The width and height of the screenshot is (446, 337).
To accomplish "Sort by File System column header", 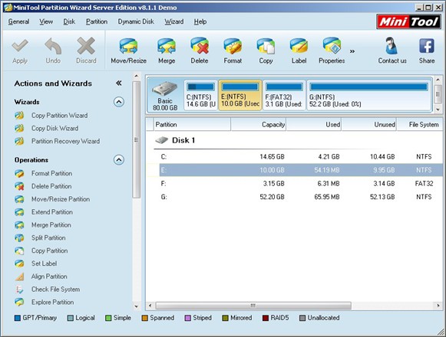I will coord(421,125).
